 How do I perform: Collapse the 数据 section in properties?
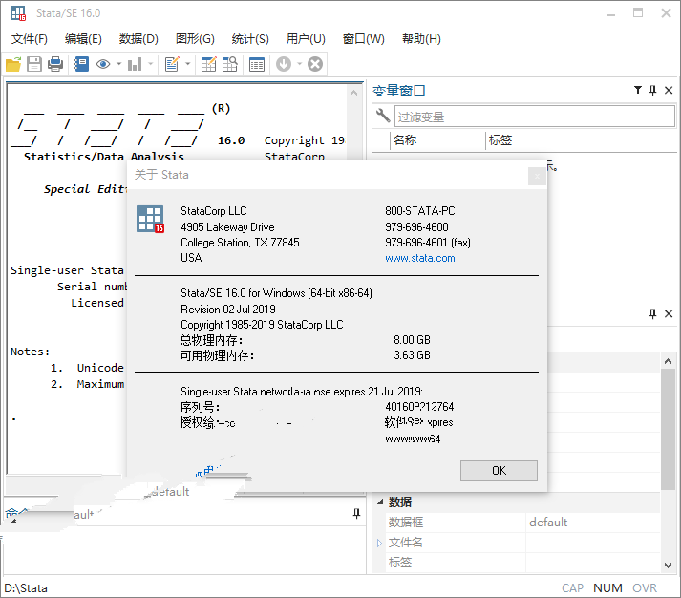point(380,502)
